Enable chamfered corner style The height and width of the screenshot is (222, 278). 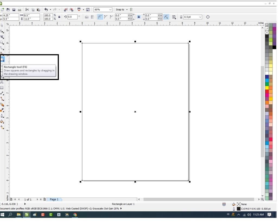pos(111,17)
